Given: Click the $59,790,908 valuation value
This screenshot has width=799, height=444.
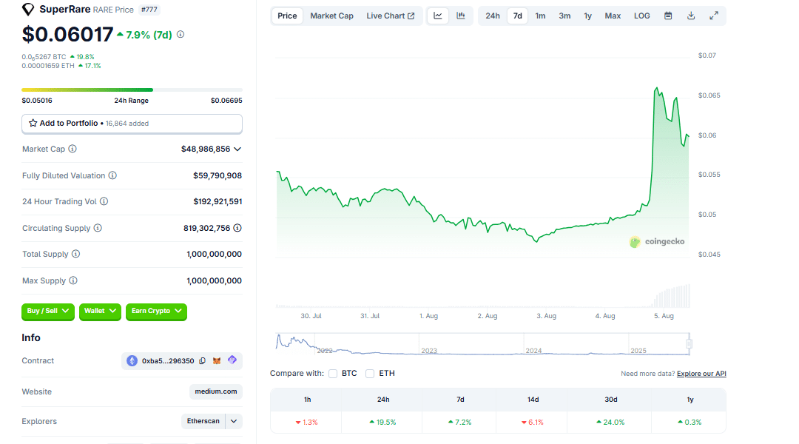Looking at the screenshot, I should 218,175.
